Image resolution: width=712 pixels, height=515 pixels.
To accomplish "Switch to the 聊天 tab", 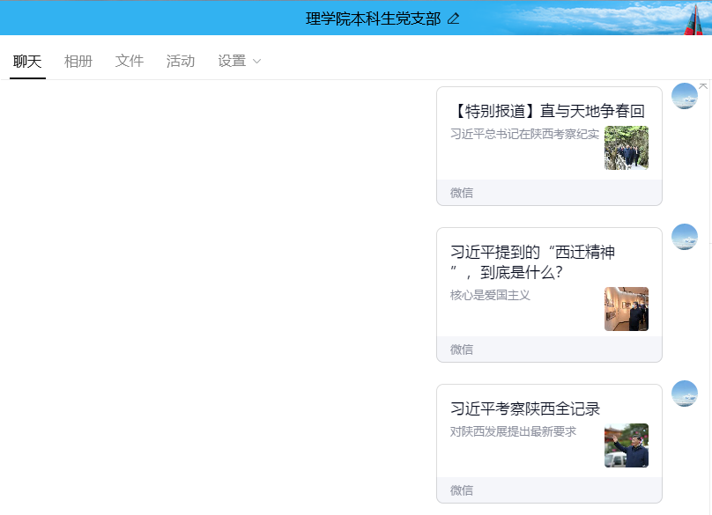I will 27,61.
